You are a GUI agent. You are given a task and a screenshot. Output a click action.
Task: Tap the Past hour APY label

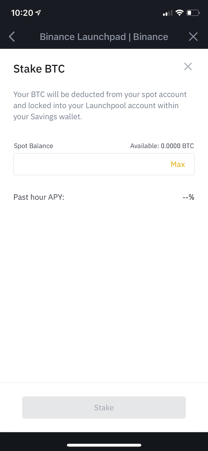tap(39, 197)
